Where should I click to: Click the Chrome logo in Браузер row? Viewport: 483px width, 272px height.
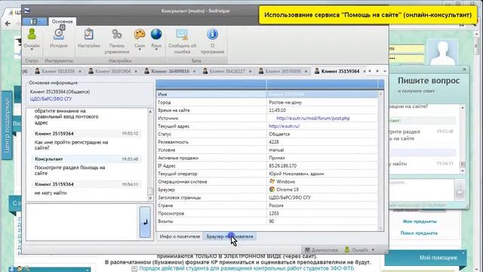(x=272, y=190)
